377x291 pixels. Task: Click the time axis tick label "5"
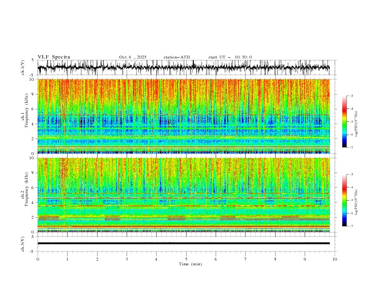coord(186,259)
